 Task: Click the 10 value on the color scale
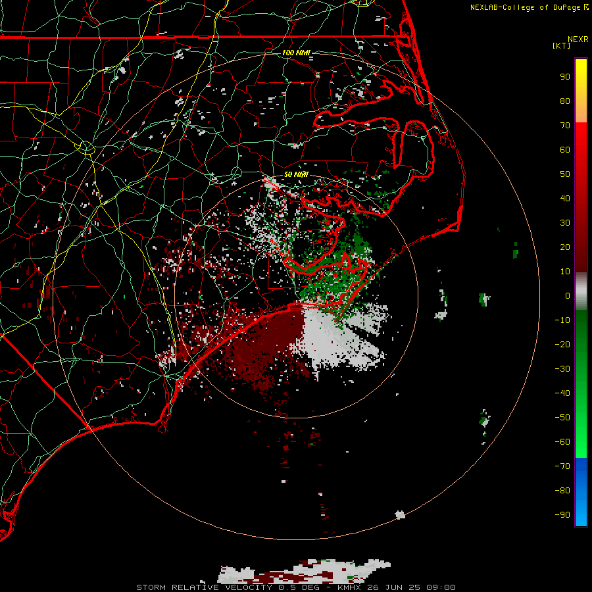click(565, 272)
